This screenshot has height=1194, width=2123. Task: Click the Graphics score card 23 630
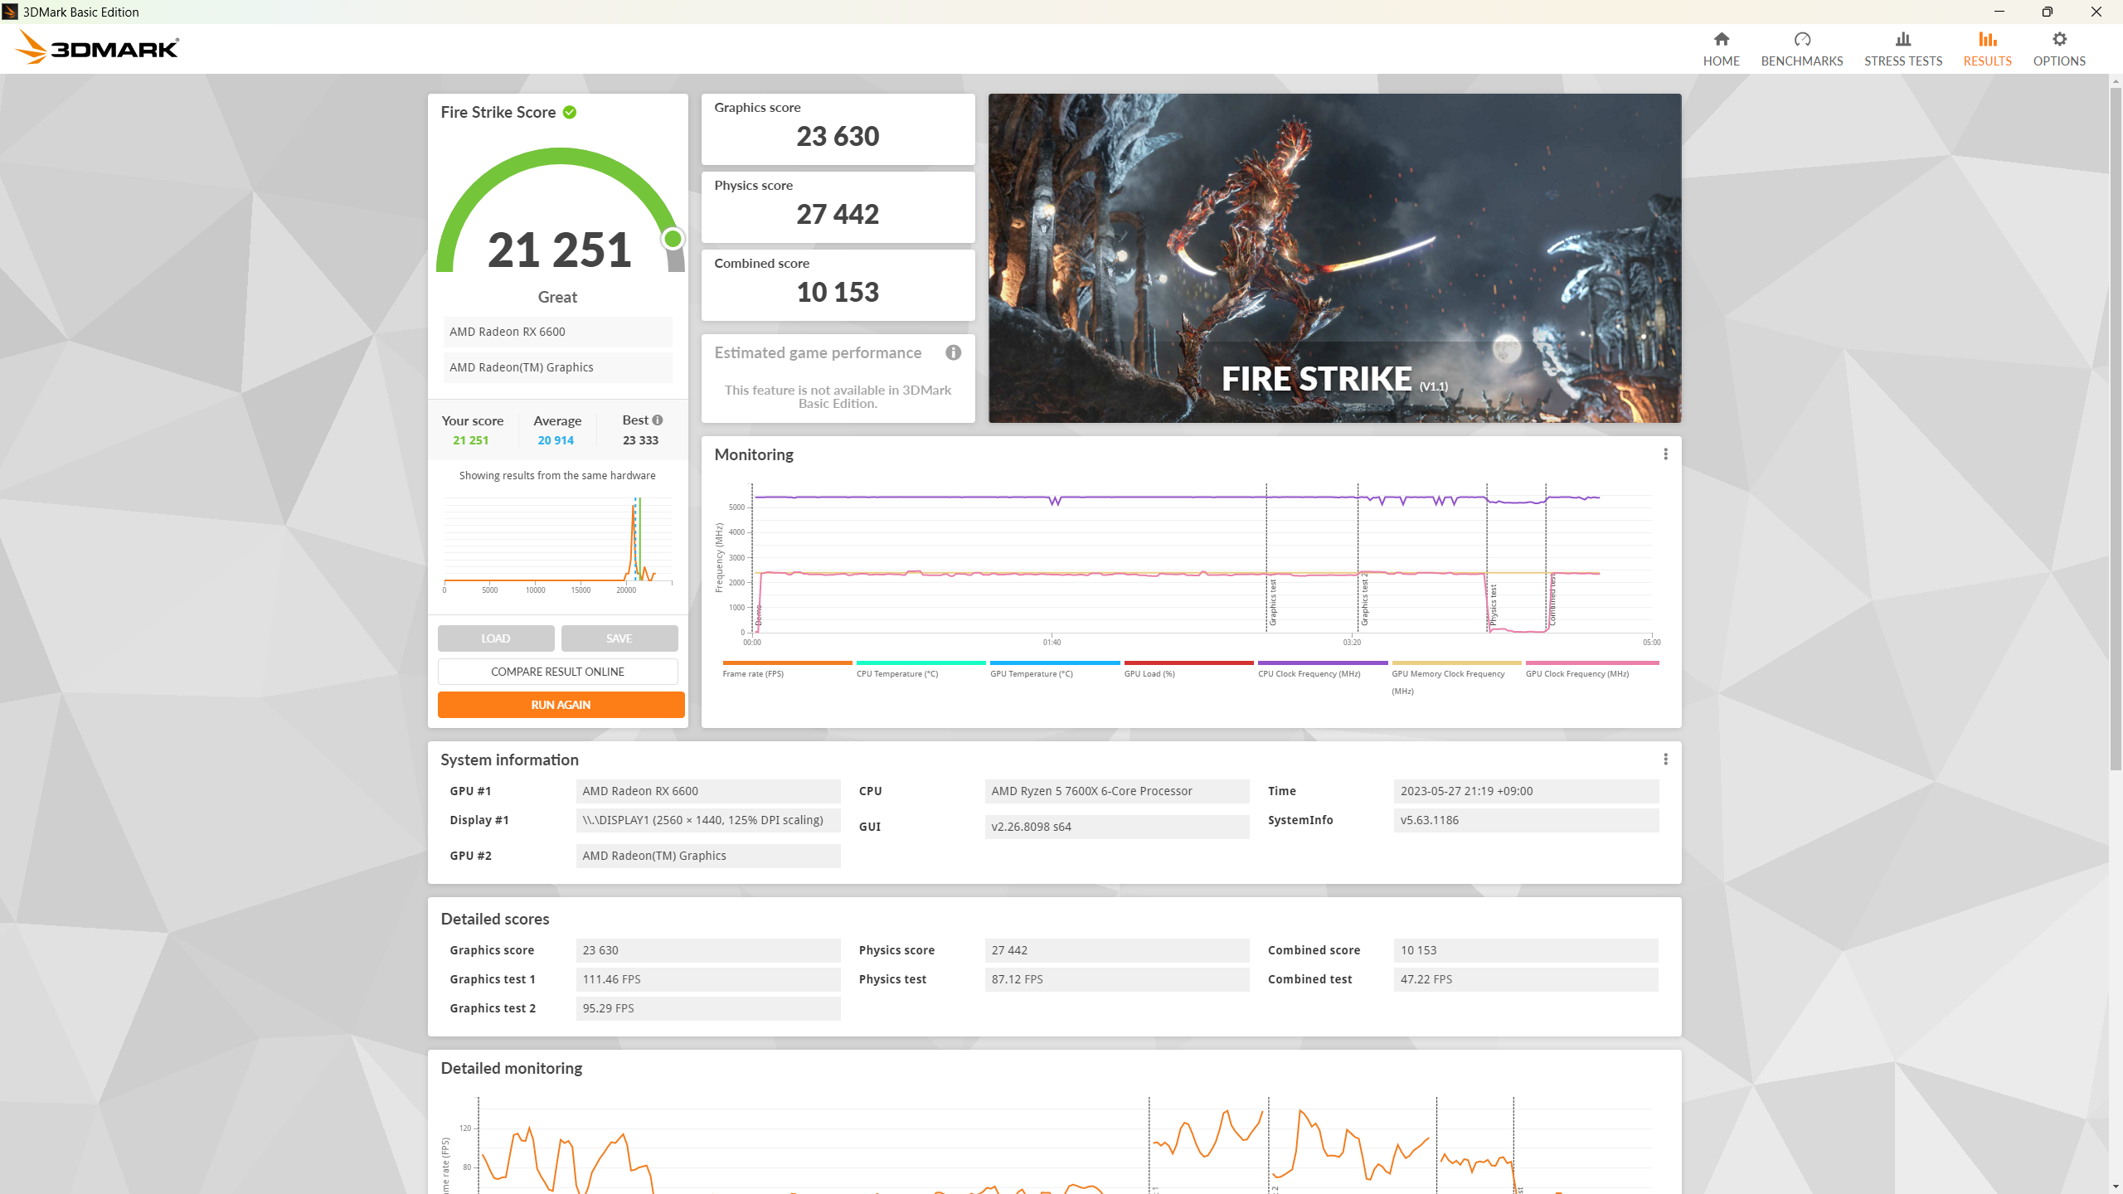point(838,129)
